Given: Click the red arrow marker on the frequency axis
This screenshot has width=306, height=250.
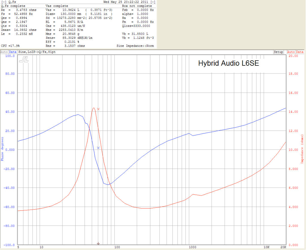Looking at the screenshot, I should (98, 243).
